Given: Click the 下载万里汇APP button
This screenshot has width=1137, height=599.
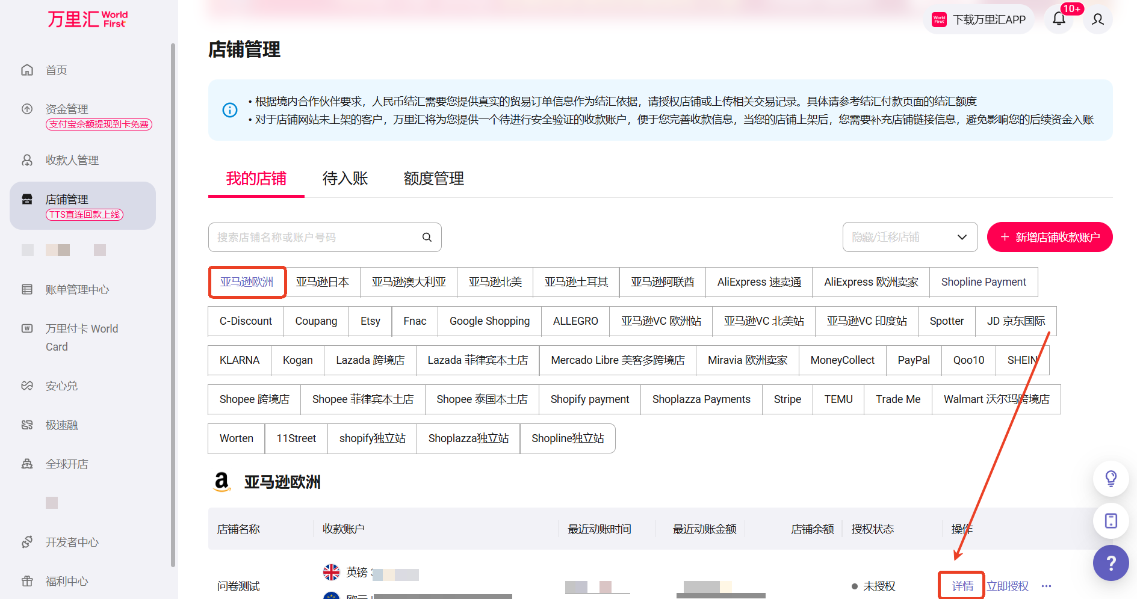Looking at the screenshot, I should pyautogui.click(x=979, y=20).
